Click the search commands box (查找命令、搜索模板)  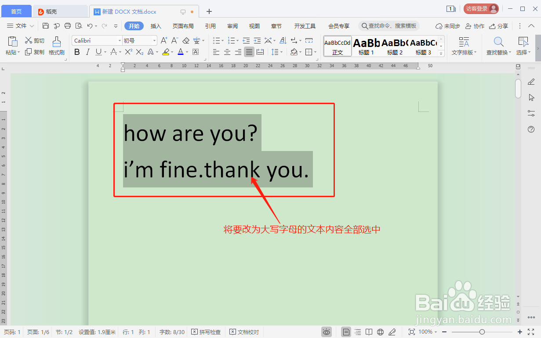pyautogui.click(x=389, y=26)
